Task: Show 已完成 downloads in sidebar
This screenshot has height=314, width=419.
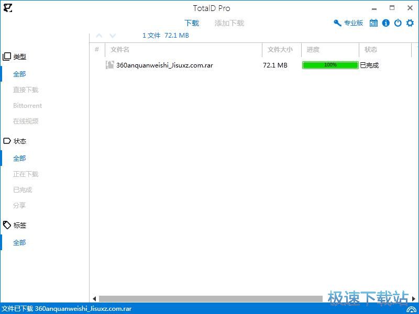Action: pyautogui.click(x=23, y=190)
